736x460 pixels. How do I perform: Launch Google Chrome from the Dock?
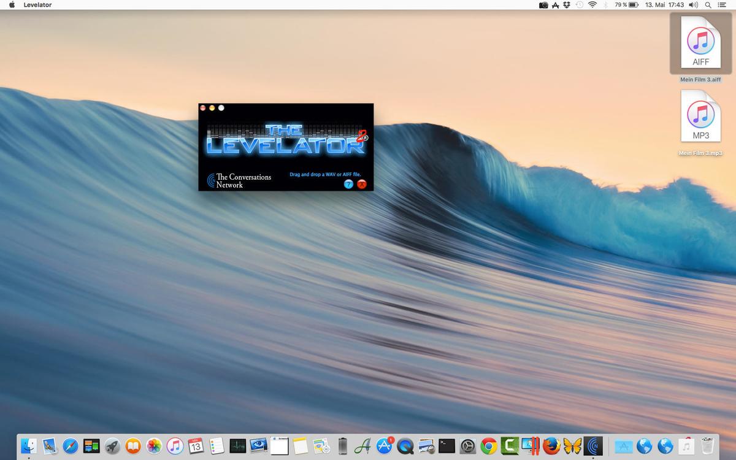coord(489,446)
